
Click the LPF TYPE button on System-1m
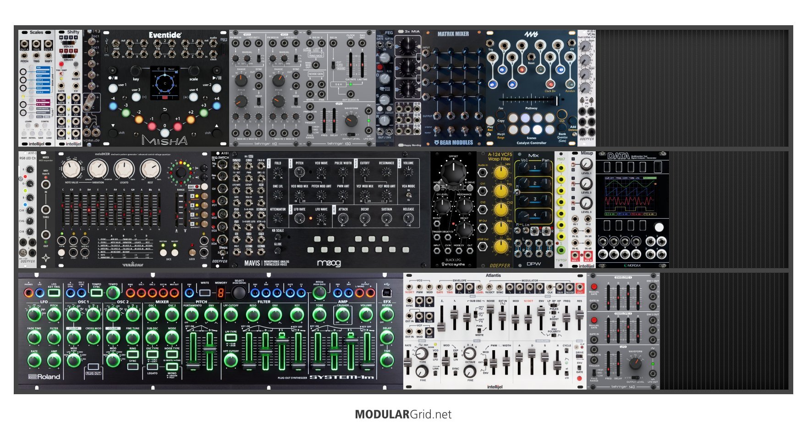231,338
